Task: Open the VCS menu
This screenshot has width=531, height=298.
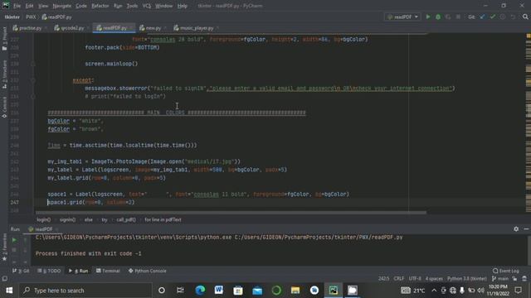Action: coord(147,6)
